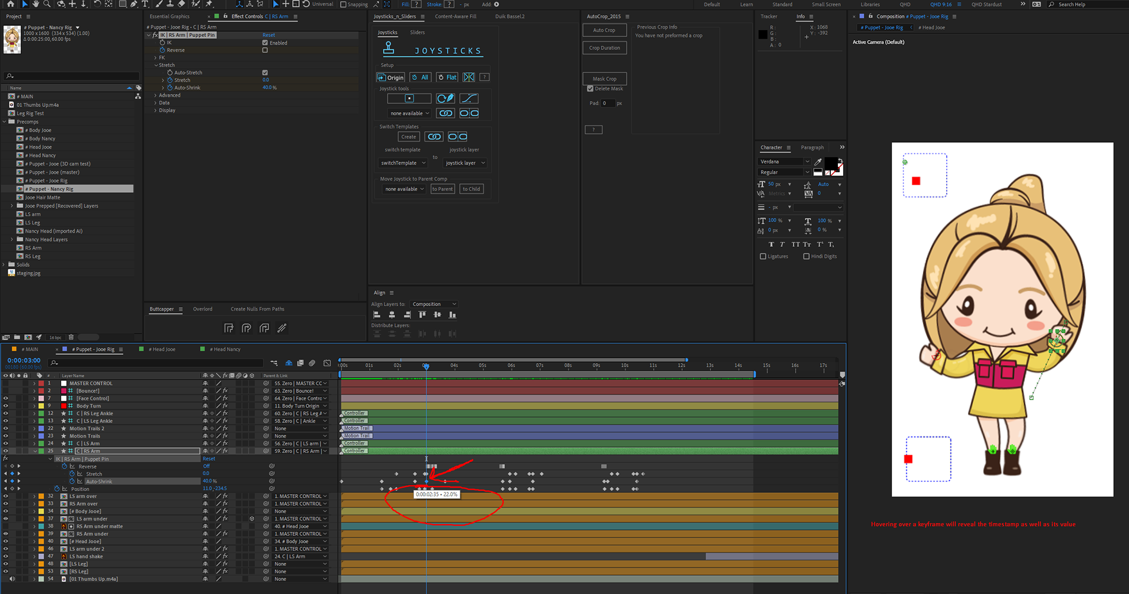Switch to the Sliders tab
The width and height of the screenshot is (1129, 594).
tap(417, 32)
